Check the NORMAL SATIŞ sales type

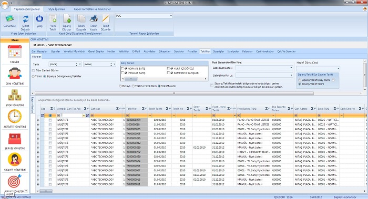[122, 68]
